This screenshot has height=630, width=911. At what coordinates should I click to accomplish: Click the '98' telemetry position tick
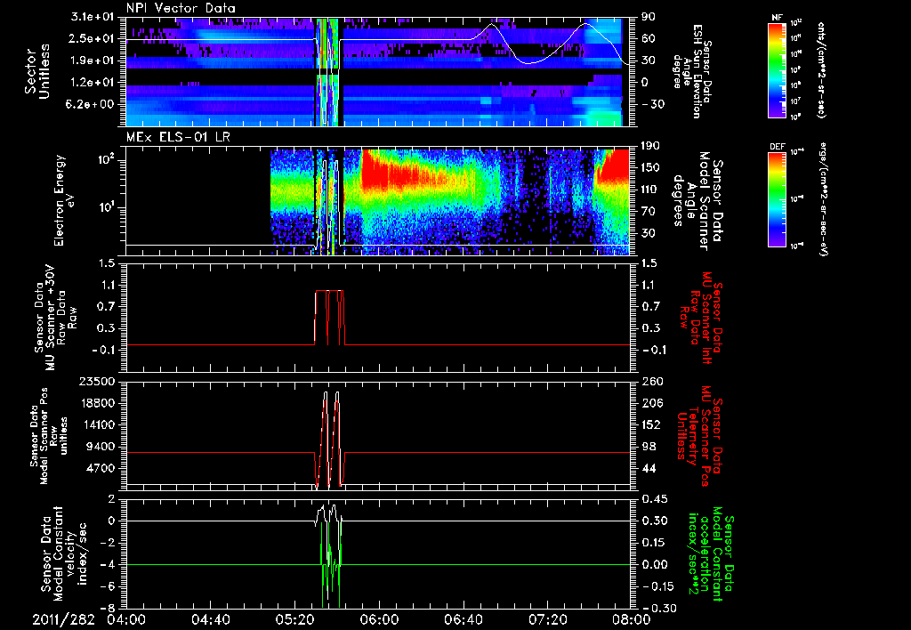(x=649, y=447)
